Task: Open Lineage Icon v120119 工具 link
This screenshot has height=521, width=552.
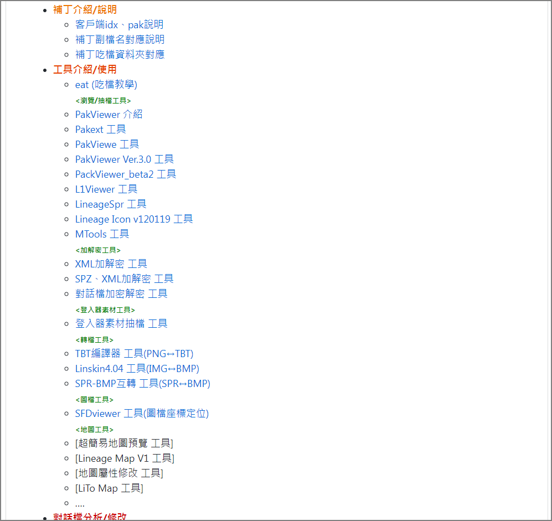Action: pos(134,219)
